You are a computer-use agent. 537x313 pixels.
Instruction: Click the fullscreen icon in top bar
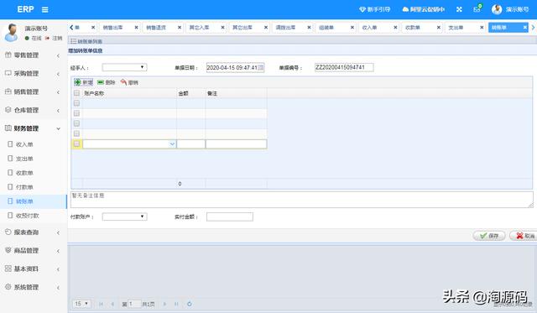(x=459, y=9)
